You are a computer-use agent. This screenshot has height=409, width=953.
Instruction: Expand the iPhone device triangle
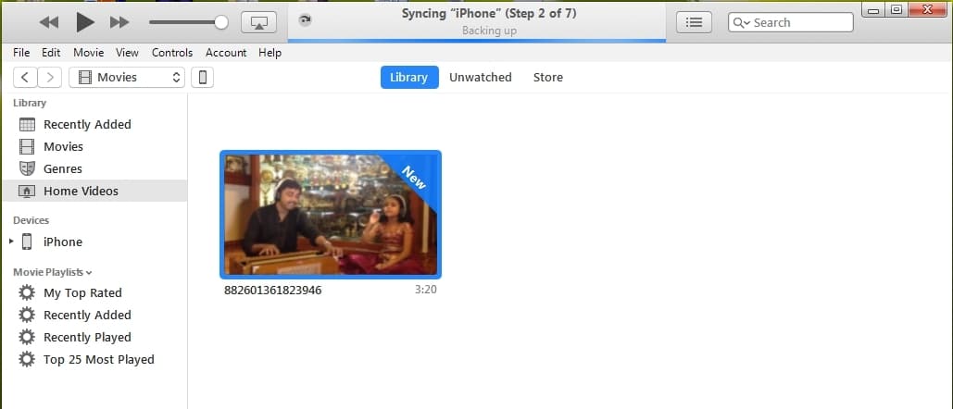(x=11, y=242)
